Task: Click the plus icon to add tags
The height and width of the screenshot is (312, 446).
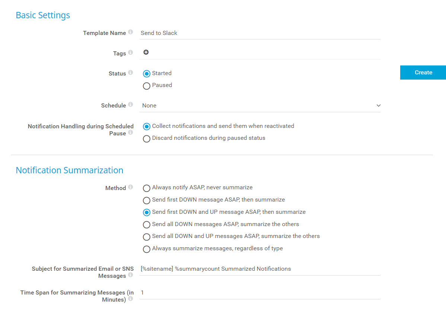Action: (146, 52)
